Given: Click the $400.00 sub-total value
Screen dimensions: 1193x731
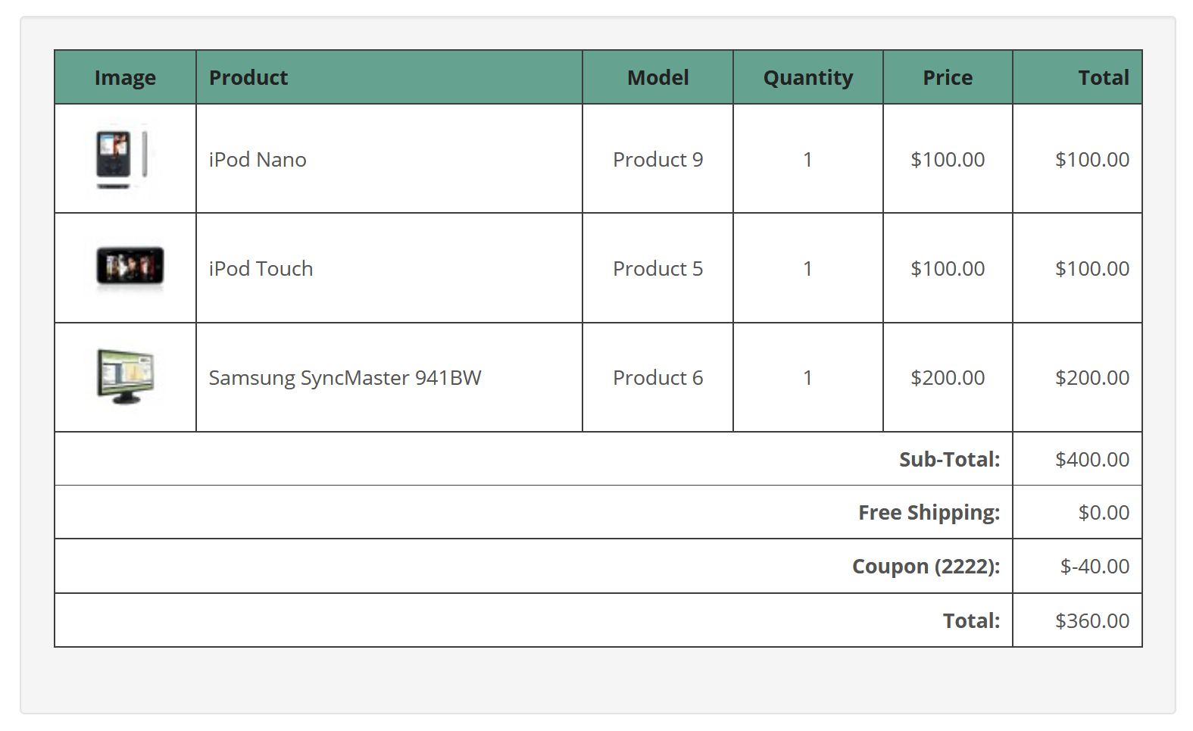Looking at the screenshot, I should (x=1092, y=459).
